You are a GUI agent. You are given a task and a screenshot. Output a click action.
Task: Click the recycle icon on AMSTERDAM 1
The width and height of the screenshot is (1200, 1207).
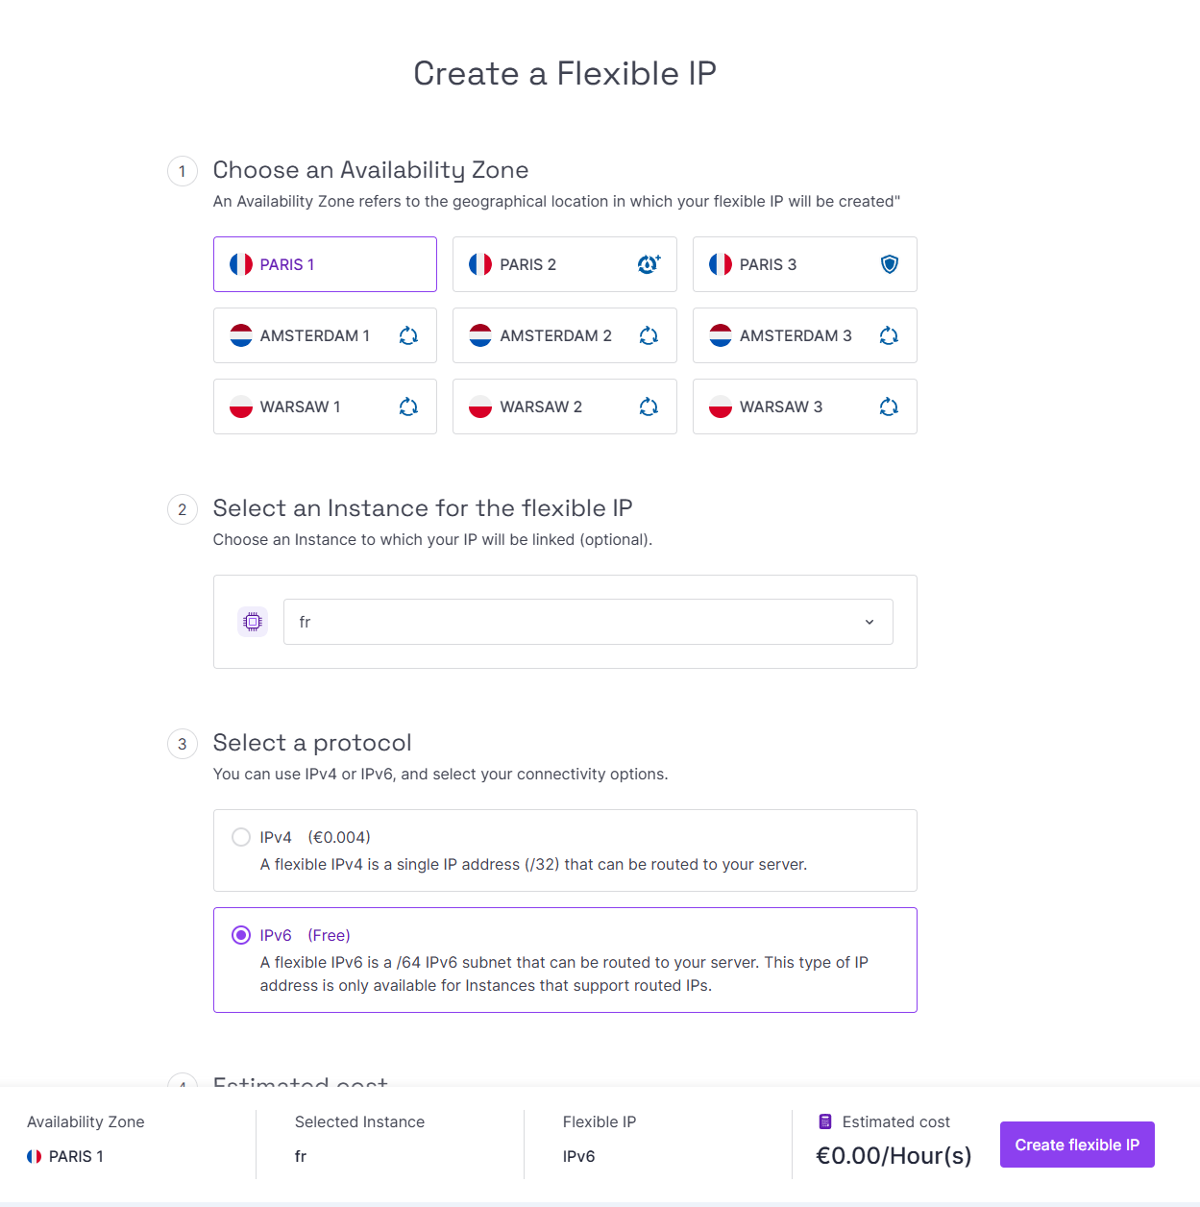tap(408, 335)
